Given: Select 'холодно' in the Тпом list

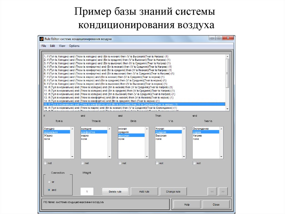Looking at the screenshot, I should (94, 129).
